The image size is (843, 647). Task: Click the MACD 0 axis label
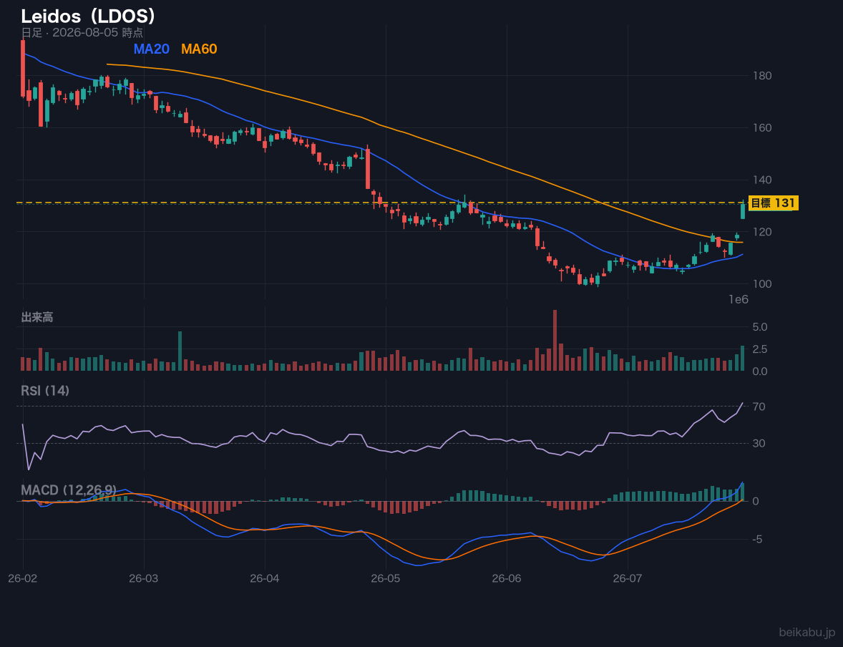click(756, 501)
